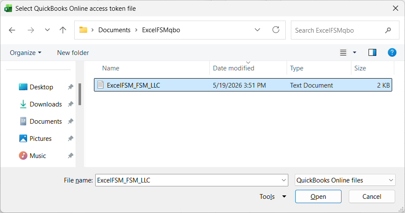The image size is (405, 213).
Task: Select Documents in the address path
Action: coord(114,30)
